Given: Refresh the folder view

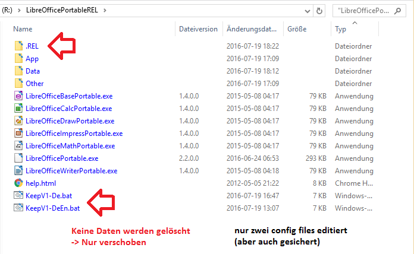Looking at the screenshot, I should tap(319, 11).
